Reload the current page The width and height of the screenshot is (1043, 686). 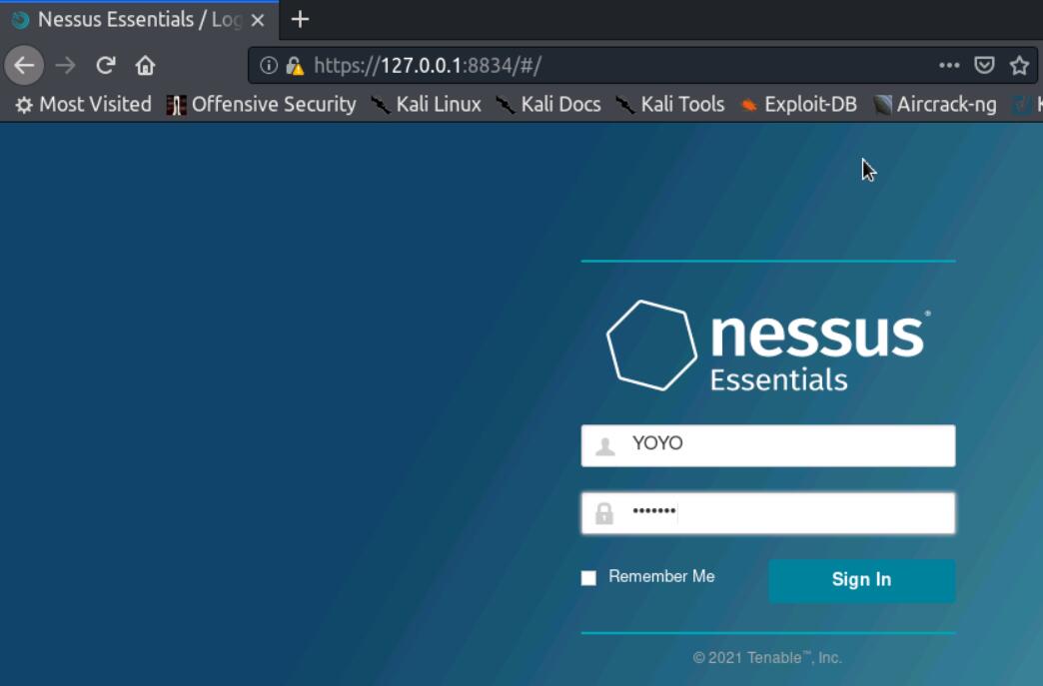tap(106, 65)
